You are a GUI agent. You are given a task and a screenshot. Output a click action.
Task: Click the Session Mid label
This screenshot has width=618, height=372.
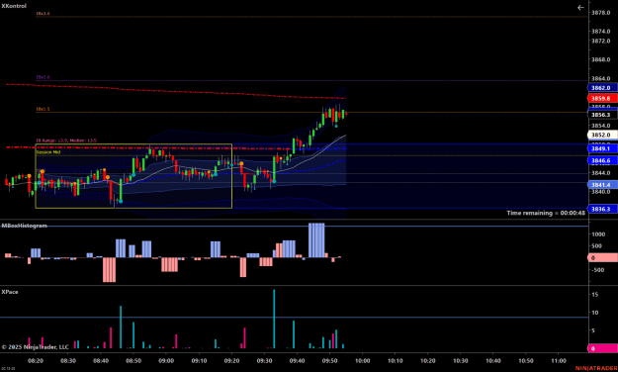[x=48, y=152]
